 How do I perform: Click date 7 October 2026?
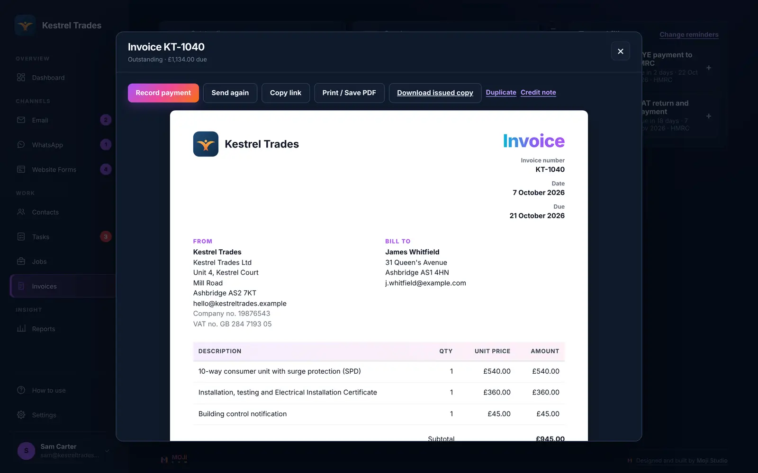(x=539, y=193)
